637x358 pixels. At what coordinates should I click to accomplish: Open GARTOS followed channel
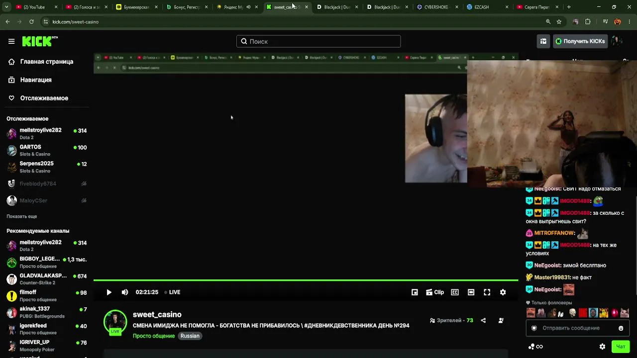click(x=46, y=150)
